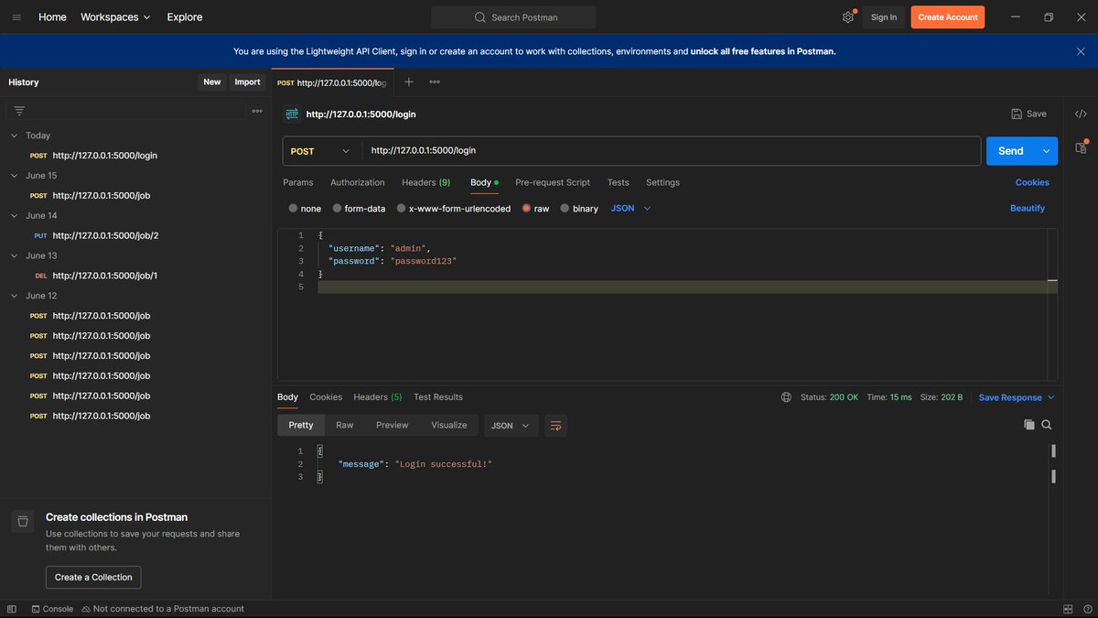Click the Create Account button
The image size is (1098, 618).
(948, 17)
